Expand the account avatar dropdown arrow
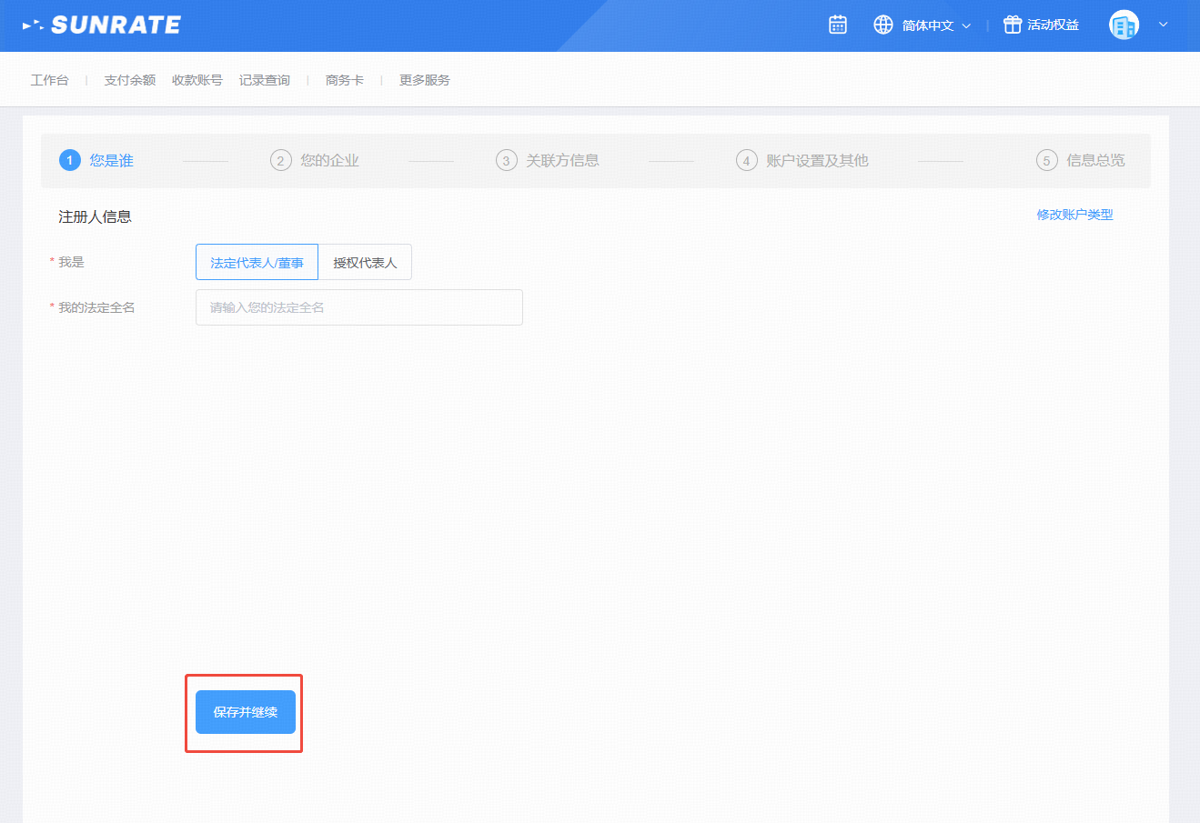Viewport: 1200px width, 823px height. (x=1163, y=25)
